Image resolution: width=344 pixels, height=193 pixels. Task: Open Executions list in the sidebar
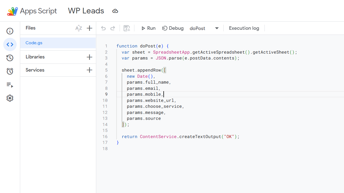(x=10, y=85)
